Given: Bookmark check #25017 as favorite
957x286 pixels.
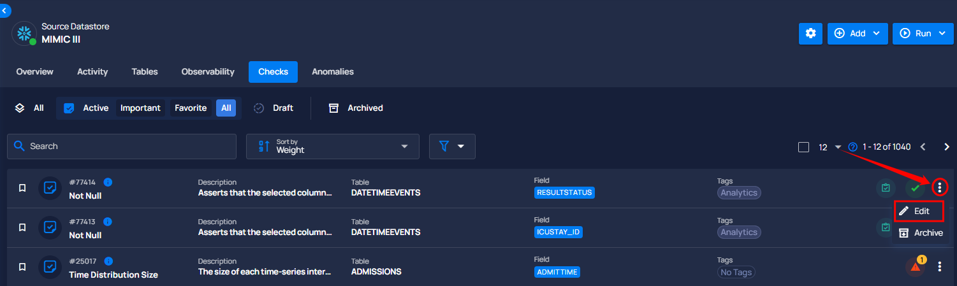Looking at the screenshot, I should (x=22, y=268).
